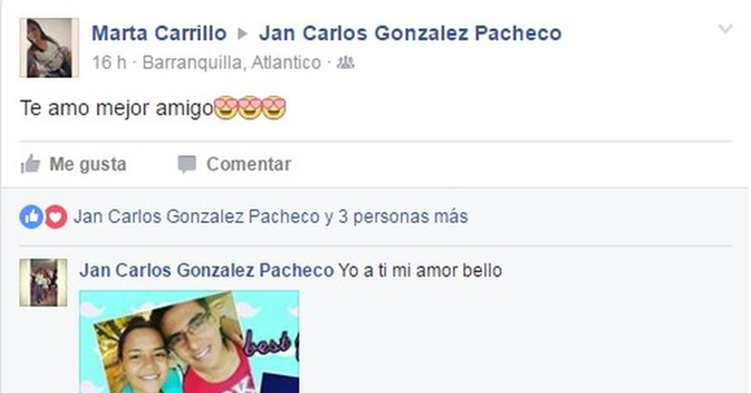Click Jan Carlos's comment avatar thumbnail
The image size is (751, 393).
[x=43, y=283]
